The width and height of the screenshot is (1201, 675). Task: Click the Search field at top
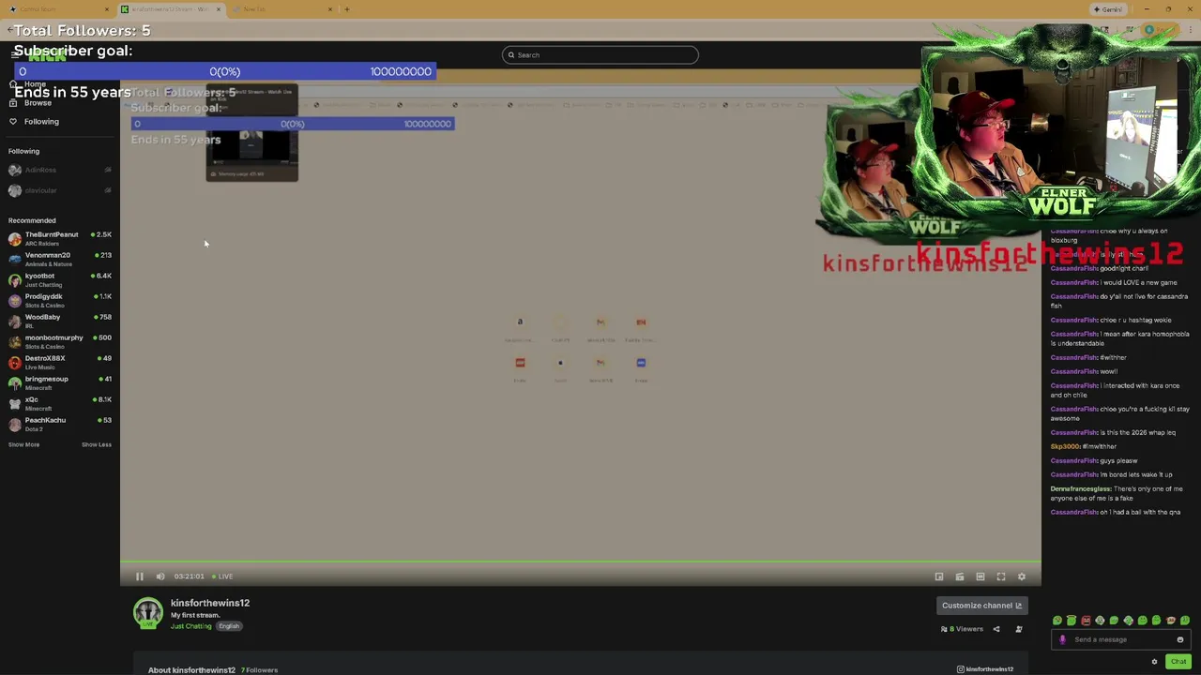(x=600, y=54)
